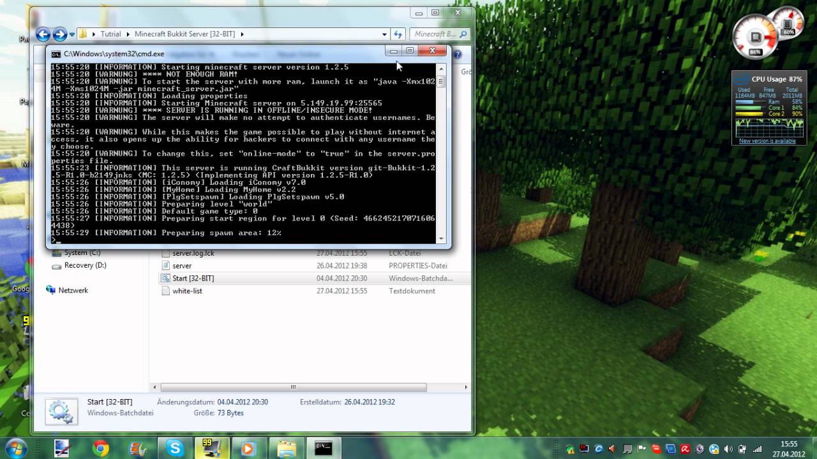Click the Java-style taskbar icon left of Skype
Screen dimensions: 817x459
pos(137,449)
